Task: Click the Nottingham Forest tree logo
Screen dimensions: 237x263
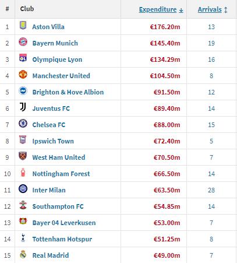Action: point(23,173)
